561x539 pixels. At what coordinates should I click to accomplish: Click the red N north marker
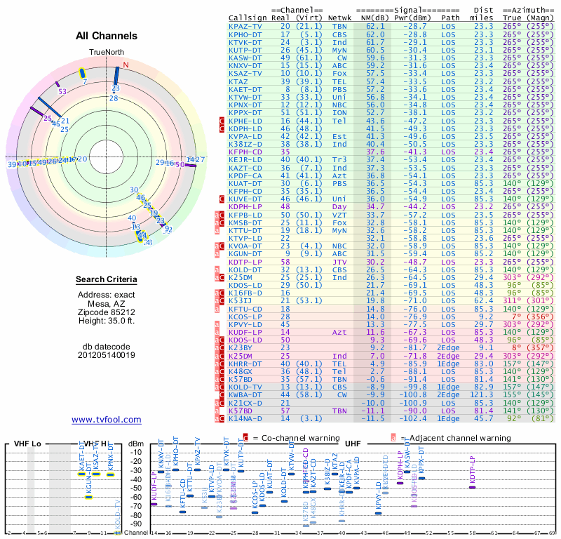[x=126, y=65]
